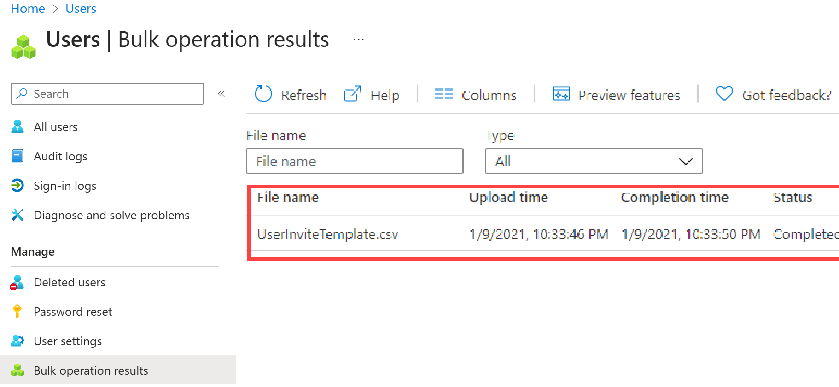Screen dimensions: 839x387
Task: Collapse the sidebar with double chevron
Action: (x=221, y=94)
